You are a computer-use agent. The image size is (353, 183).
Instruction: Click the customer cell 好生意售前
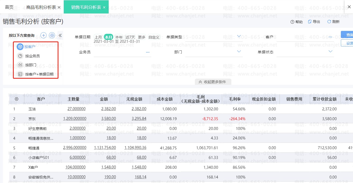tap(37, 129)
